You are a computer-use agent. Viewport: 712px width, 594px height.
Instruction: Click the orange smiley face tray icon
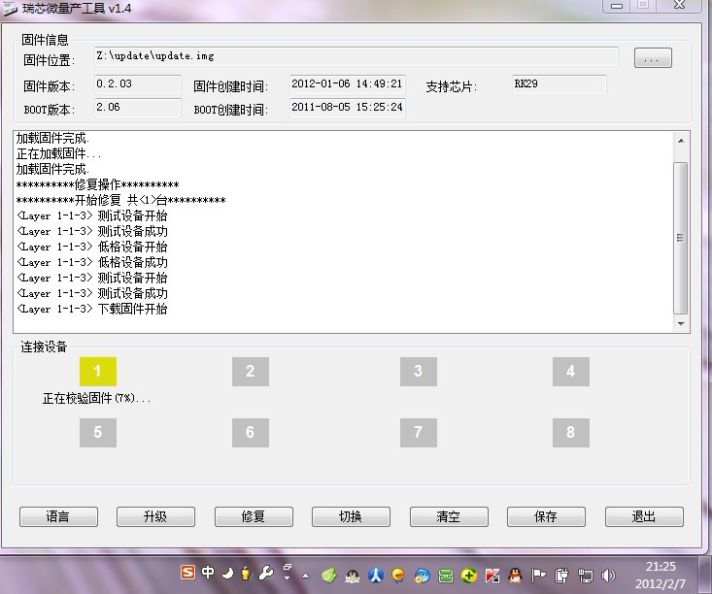(x=398, y=576)
